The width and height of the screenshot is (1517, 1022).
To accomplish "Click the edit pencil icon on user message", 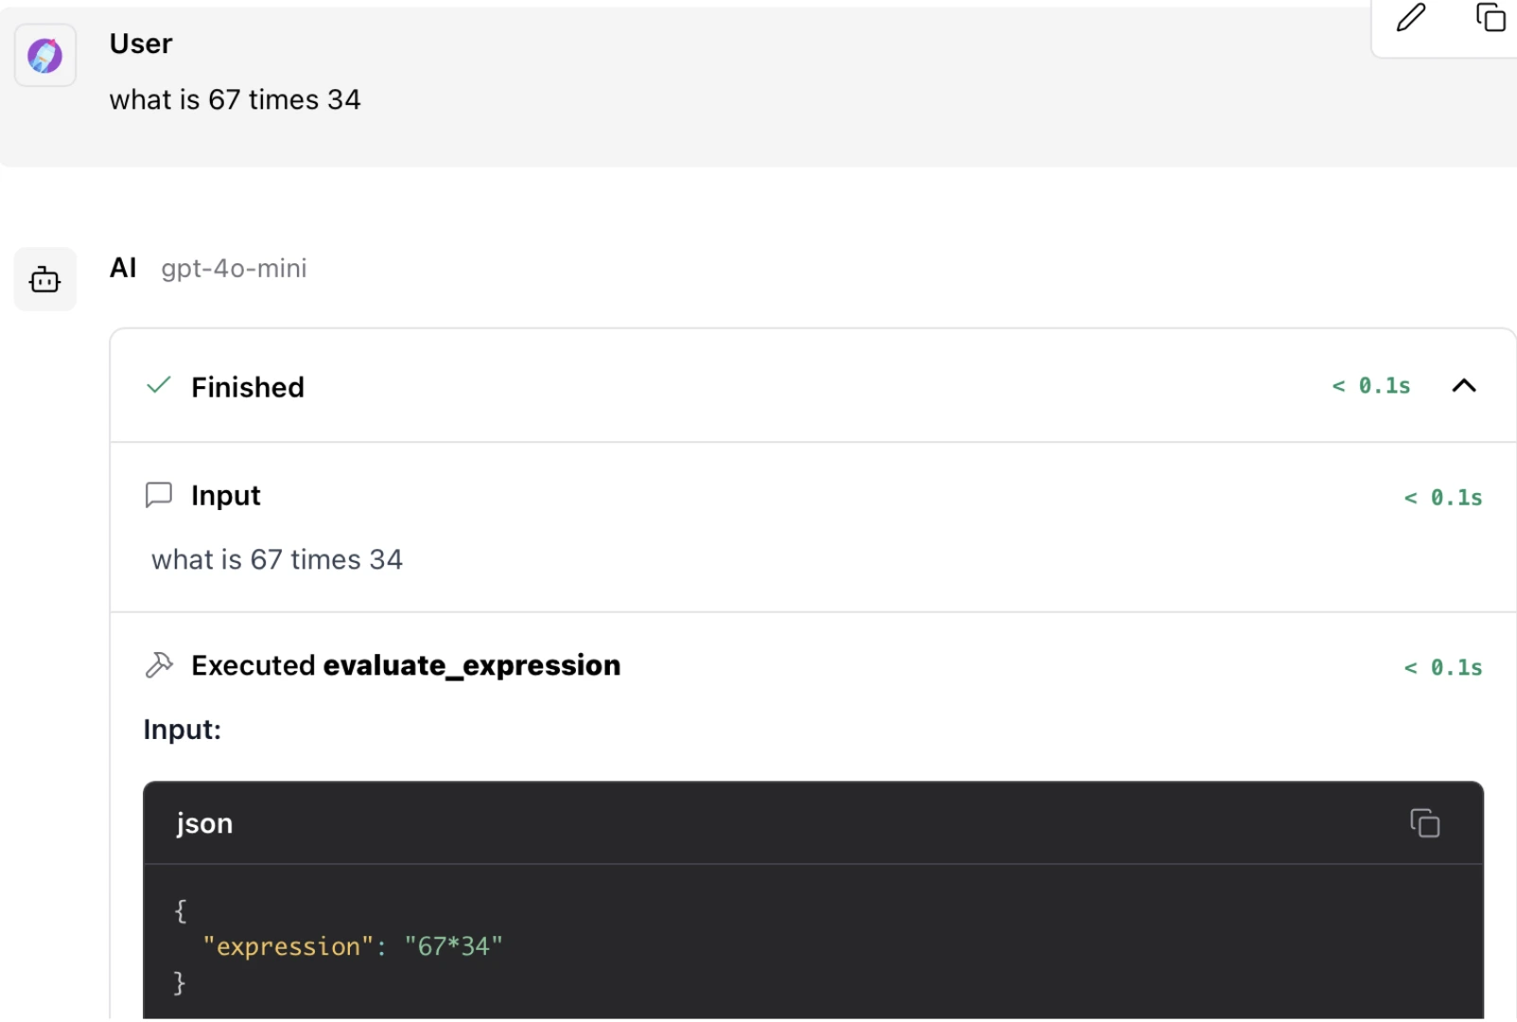I will [1410, 18].
